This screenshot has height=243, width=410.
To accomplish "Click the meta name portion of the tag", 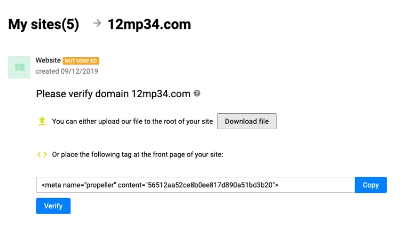I will tap(78, 185).
